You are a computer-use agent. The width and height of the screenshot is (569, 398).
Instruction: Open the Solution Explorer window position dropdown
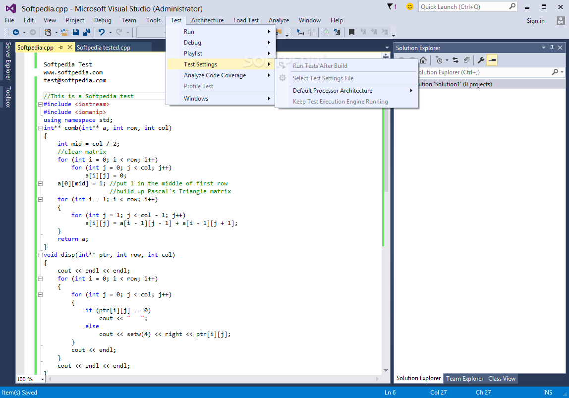coord(544,48)
